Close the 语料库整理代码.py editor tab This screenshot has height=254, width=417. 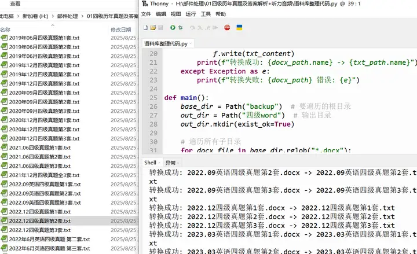click(191, 44)
